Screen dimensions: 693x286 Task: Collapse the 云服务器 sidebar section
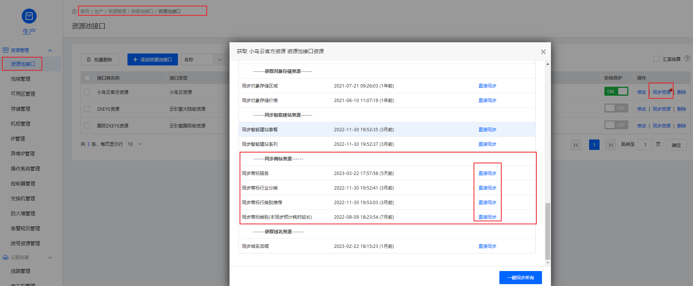click(50, 258)
